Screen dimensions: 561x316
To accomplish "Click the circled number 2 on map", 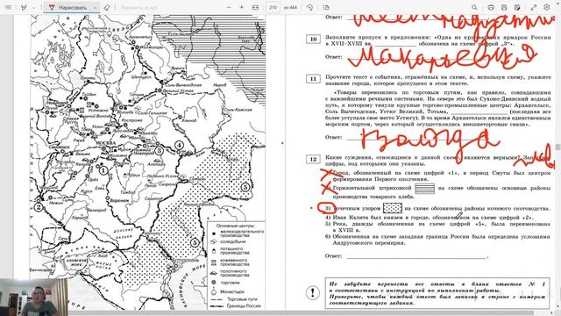I will point(39,207).
